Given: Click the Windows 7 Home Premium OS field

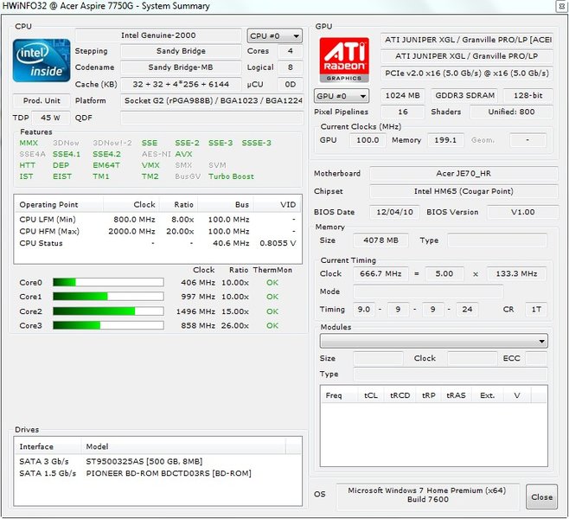Looking at the screenshot, I should (x=428, y=495).
